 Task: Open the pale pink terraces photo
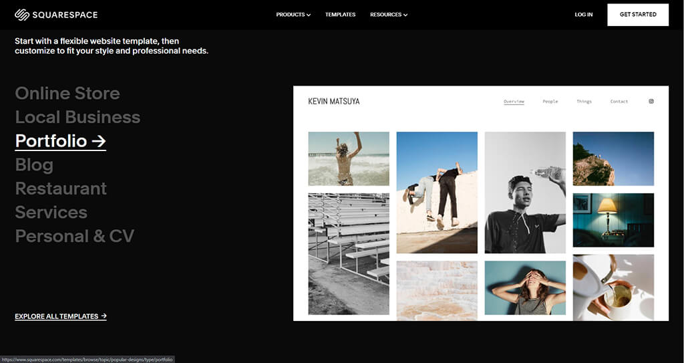[437, 291]
